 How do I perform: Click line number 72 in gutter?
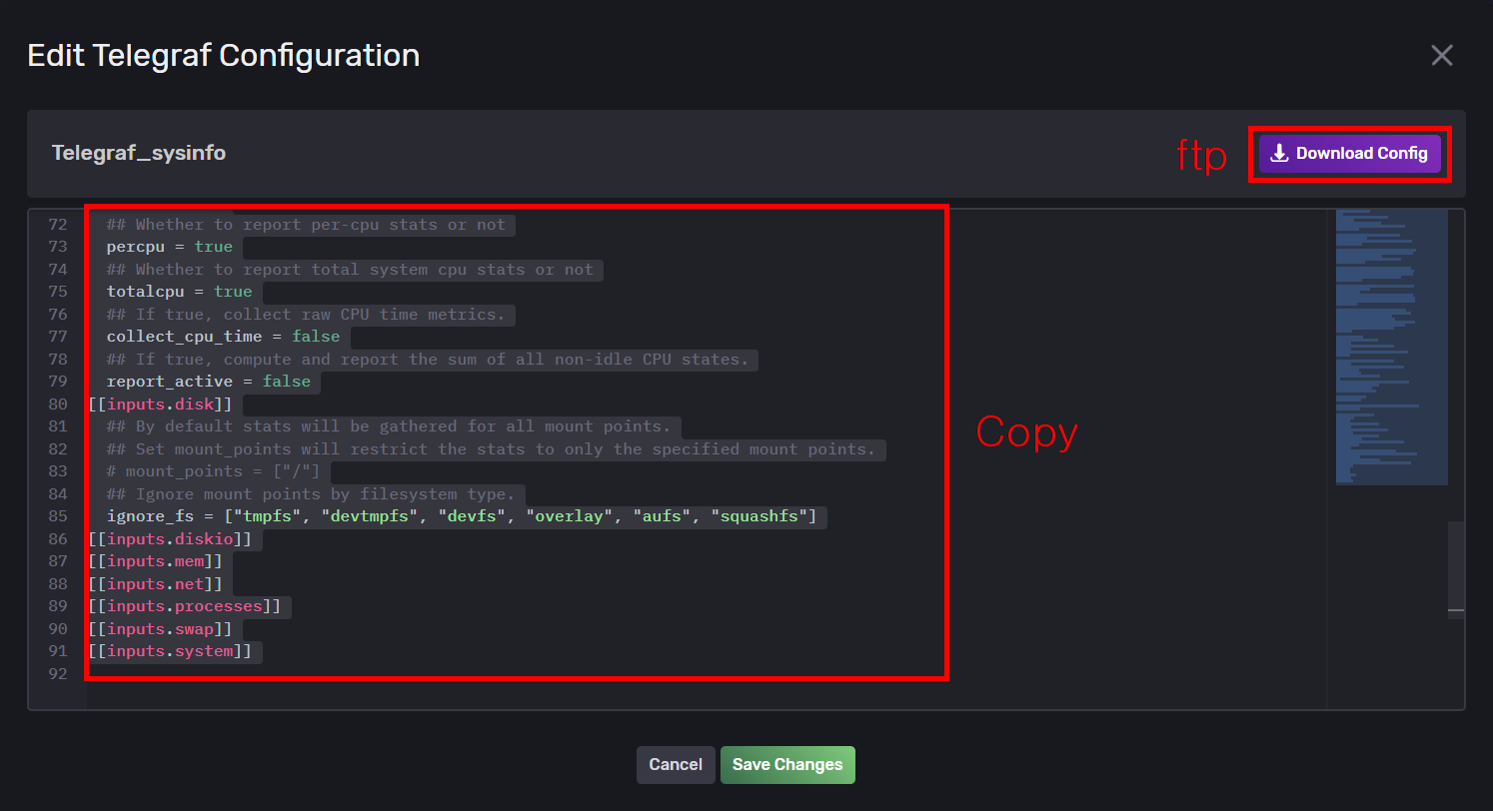pos(57,225)
